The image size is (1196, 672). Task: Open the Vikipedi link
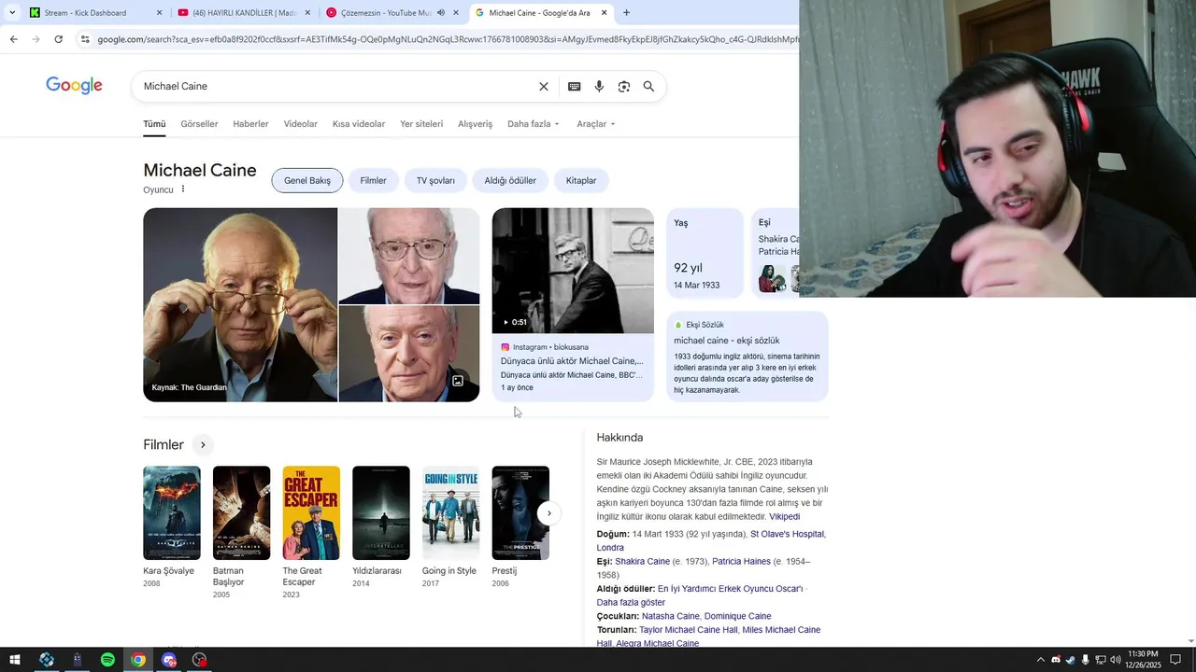[784, 516]
